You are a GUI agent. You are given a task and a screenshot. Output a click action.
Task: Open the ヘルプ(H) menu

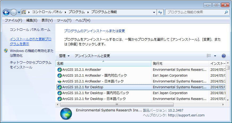83,20
